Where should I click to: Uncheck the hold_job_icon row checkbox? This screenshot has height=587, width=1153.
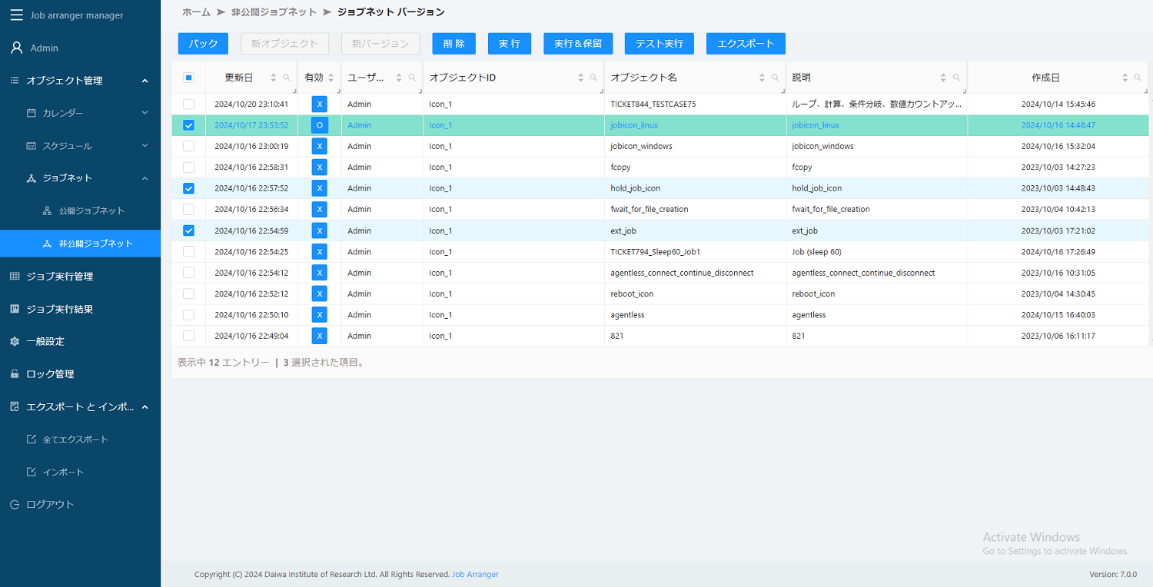(x=189, y=188)
